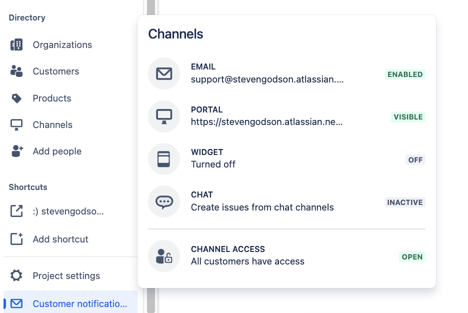Click the Channel access lock icon

pyautogui.click(x=164, y=255)
